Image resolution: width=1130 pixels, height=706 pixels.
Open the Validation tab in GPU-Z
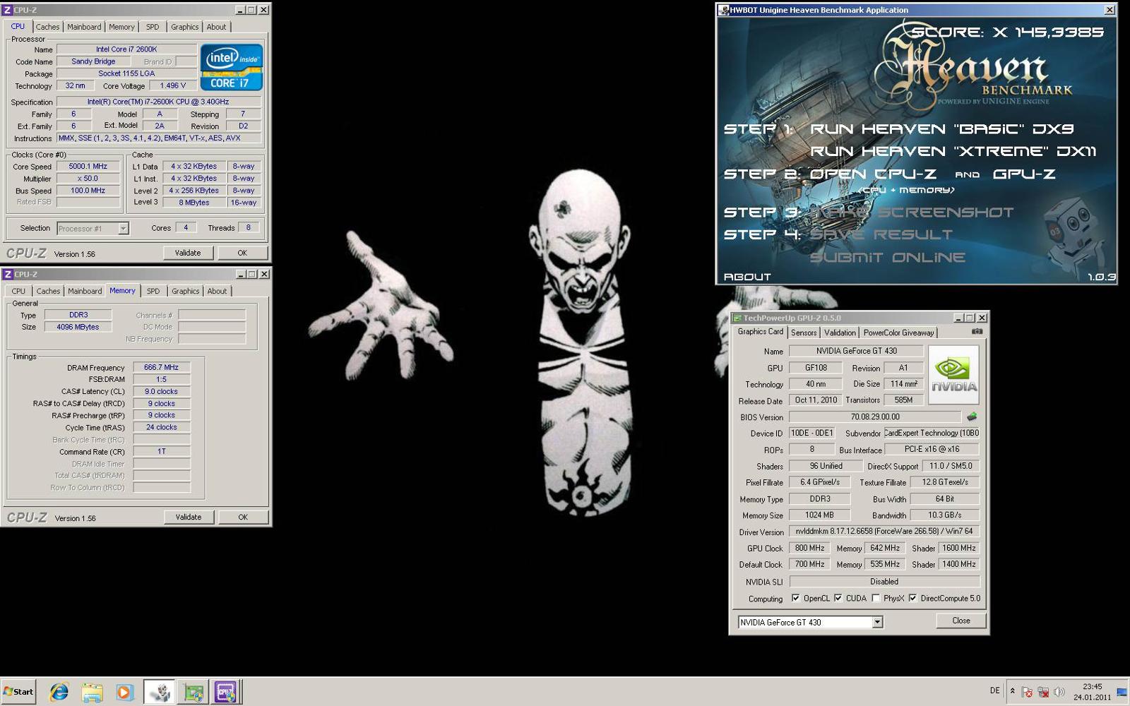coord(840,333)
